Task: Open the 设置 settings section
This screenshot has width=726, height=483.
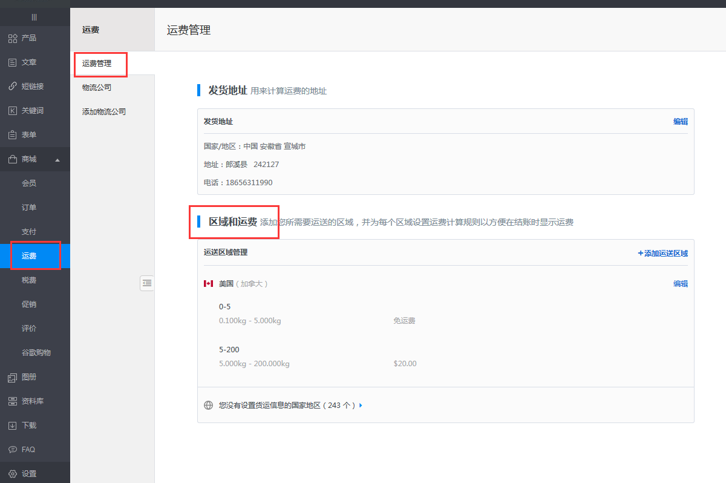Action: tap(24, 475)
